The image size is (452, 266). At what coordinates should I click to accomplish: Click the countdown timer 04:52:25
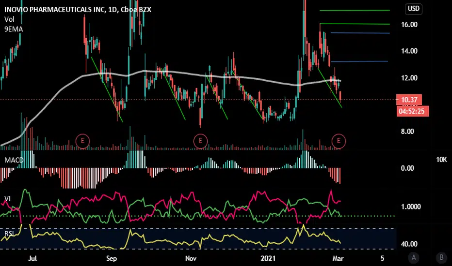[412, 111]
